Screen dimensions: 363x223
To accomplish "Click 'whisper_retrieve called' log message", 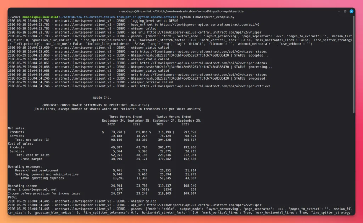I will [152, 82].
